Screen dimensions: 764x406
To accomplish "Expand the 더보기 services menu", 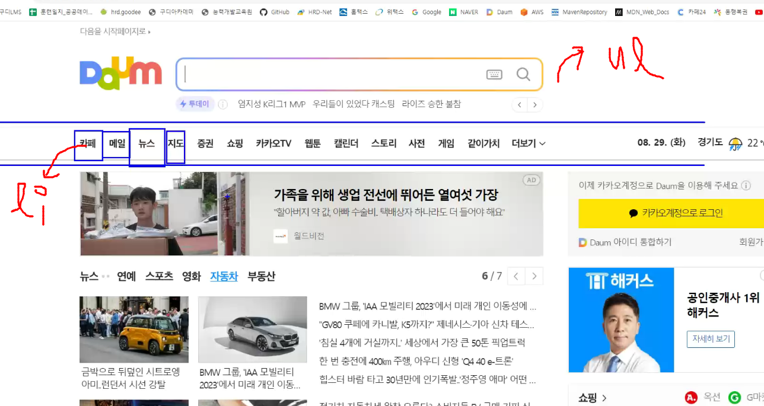I will coord(529,143).
